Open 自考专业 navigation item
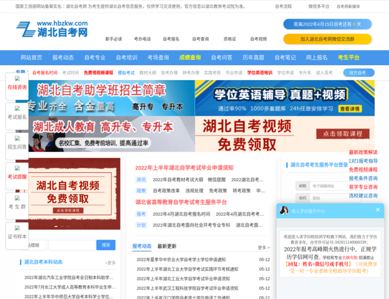 [95, 57]
